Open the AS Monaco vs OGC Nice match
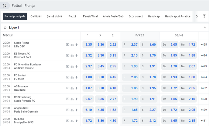The height and width of the screenshot is (126, 209). [x=21, y=88]
